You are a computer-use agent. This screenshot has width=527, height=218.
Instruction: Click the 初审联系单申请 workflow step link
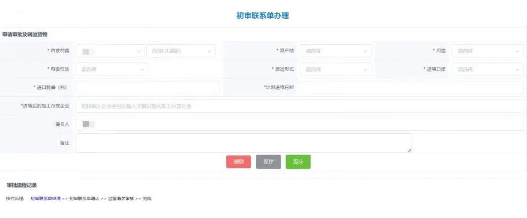pyautogui.click(x=46, y=198)
